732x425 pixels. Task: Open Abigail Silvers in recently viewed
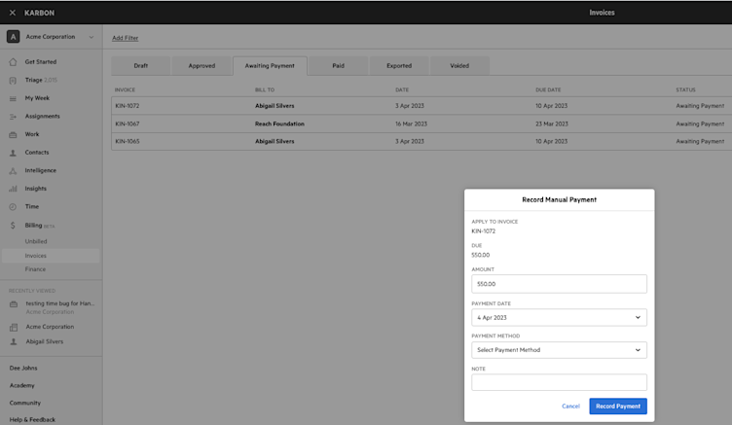45,341
